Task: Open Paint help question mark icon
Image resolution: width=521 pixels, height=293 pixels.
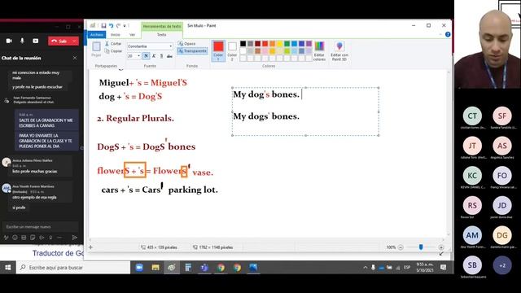Action: tap(448, 34)
